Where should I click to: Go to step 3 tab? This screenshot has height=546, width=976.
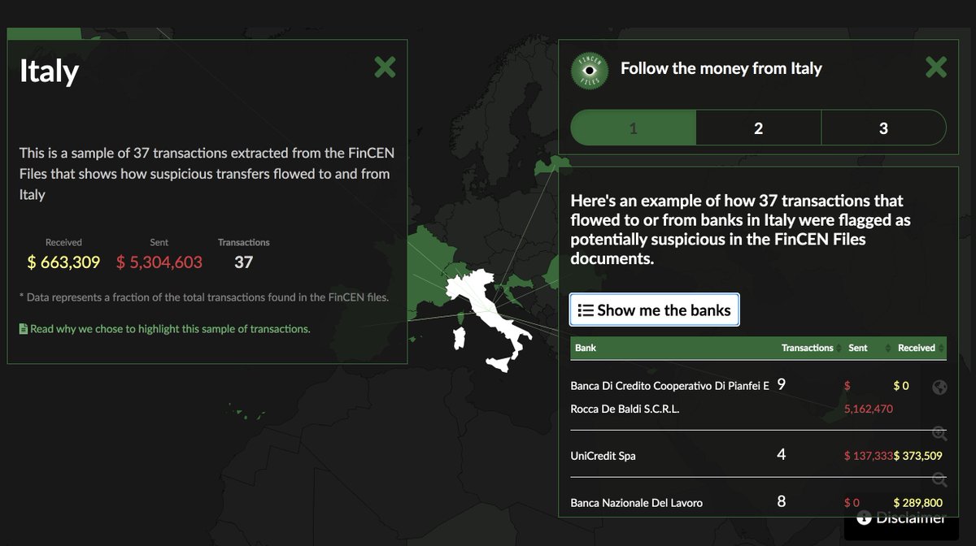884,128
